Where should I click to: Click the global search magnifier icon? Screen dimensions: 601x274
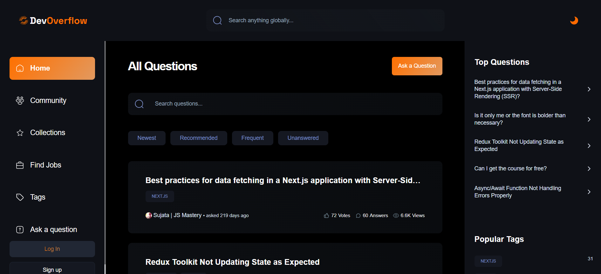click(x=217, y=20)
